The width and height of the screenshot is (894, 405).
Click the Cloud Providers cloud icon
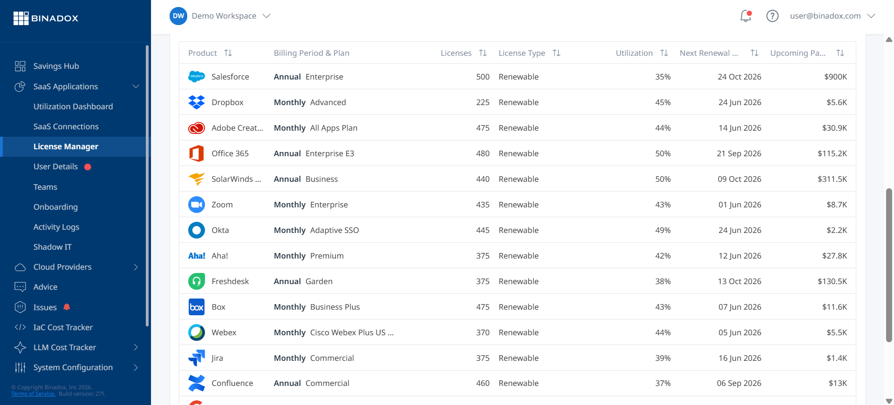click(x=20, y=267)
